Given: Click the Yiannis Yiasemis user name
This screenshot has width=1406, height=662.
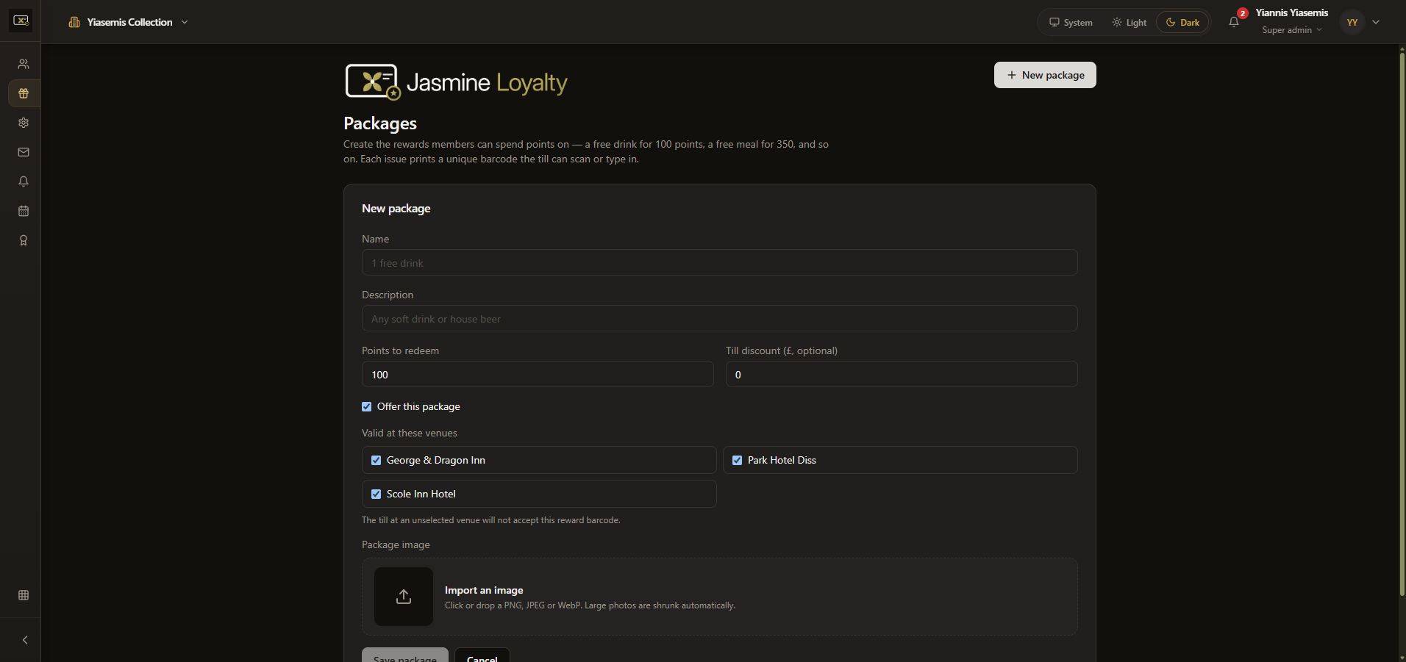Looking at the screenshot, I should 1292,12.
